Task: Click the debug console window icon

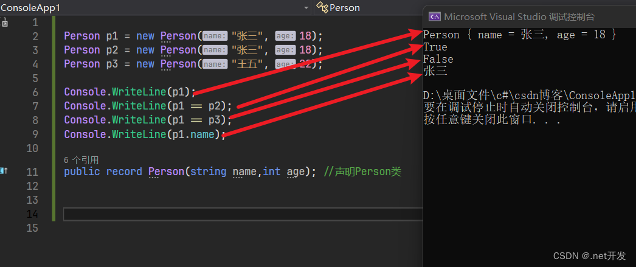Action: (x=435, y=16)
